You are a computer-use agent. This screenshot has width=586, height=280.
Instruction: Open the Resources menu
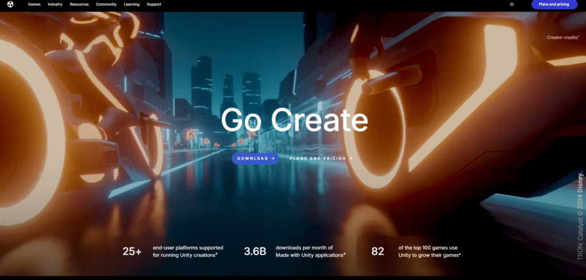[79, 5]
